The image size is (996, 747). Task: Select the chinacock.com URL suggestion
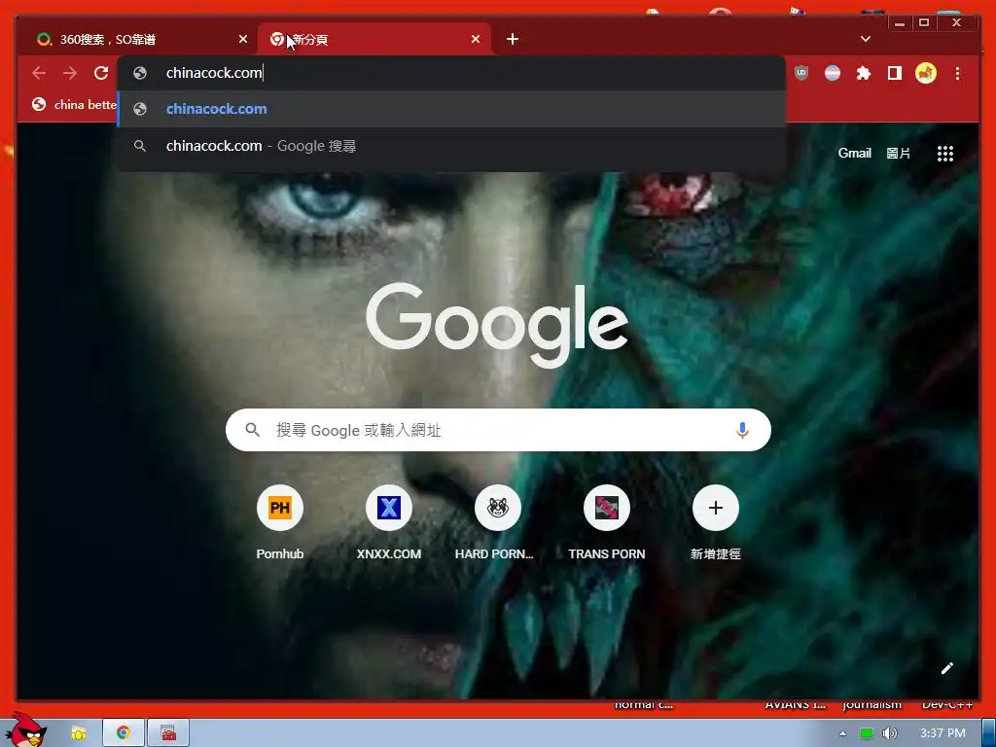click(x=451, y=109)
